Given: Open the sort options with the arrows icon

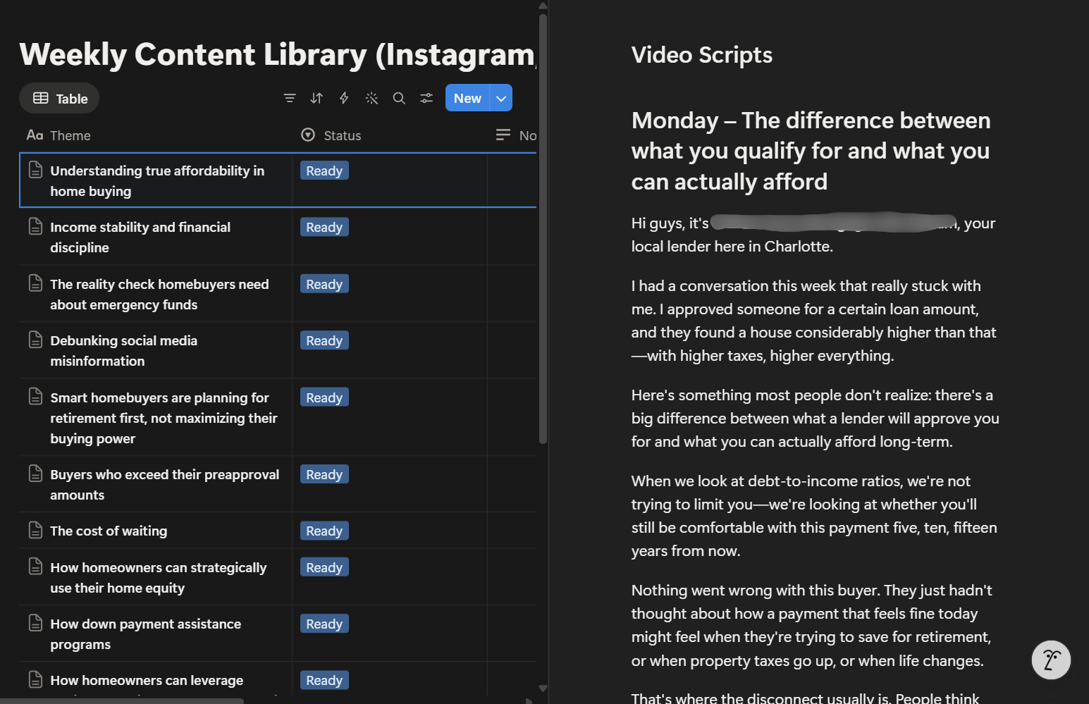Looking at the screenshot, I should (316, 98).
